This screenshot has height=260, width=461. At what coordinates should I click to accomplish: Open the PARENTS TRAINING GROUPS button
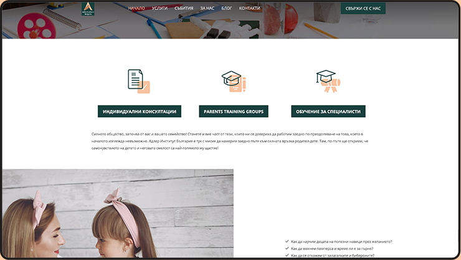234,112
